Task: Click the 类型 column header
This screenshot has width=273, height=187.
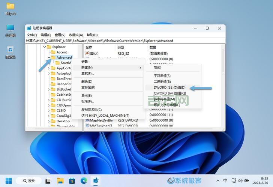Action: click(x=132, y=47)
